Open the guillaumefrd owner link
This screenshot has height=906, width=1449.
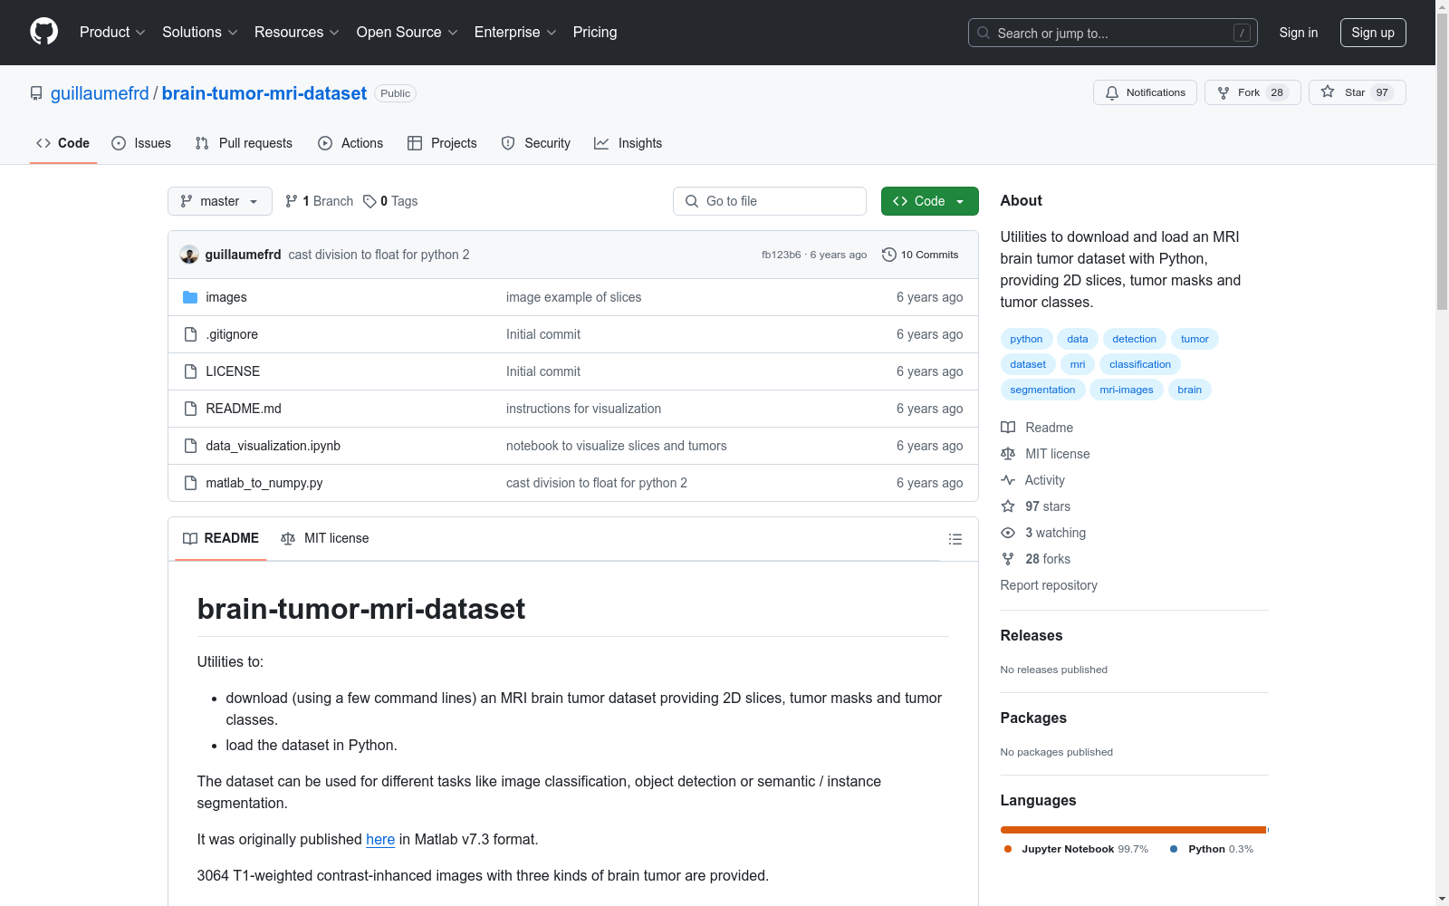[x=100, y=93]
